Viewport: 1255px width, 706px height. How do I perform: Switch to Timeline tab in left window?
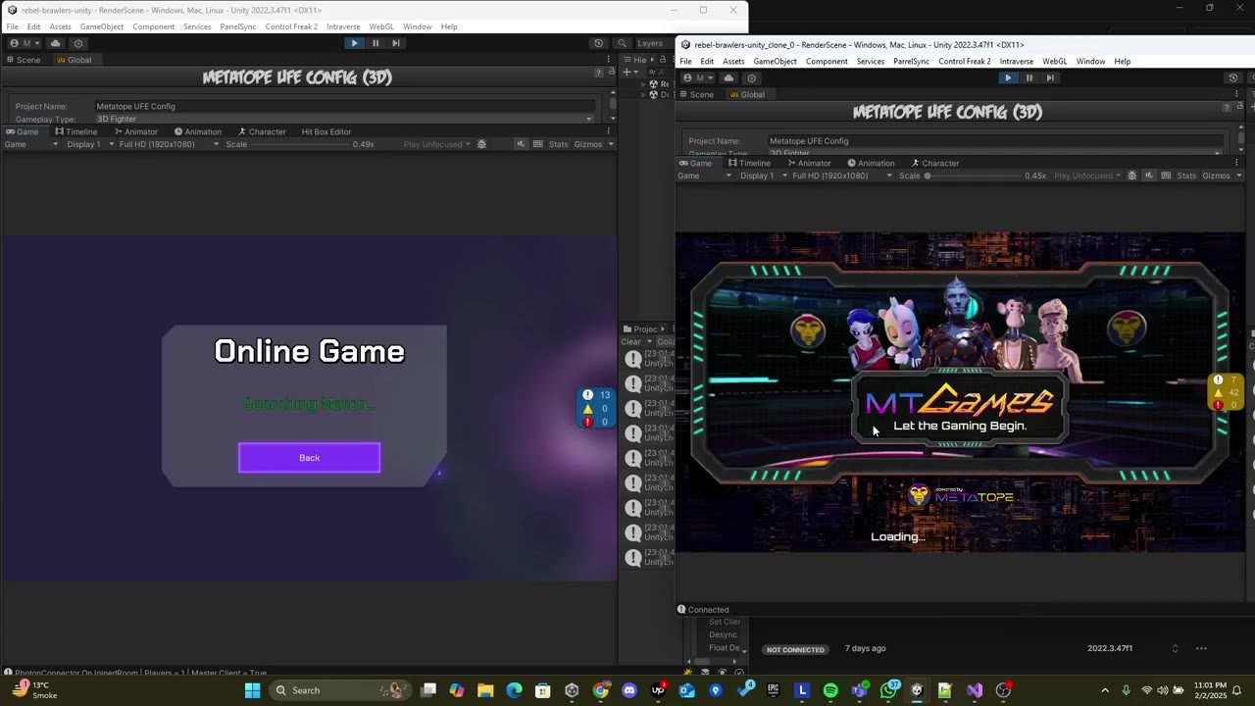[x=76, y=131]
